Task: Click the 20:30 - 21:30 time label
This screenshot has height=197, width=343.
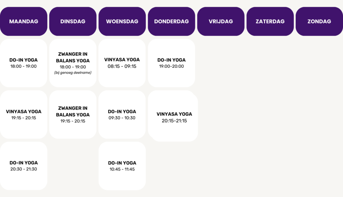Action: point(24,169)
